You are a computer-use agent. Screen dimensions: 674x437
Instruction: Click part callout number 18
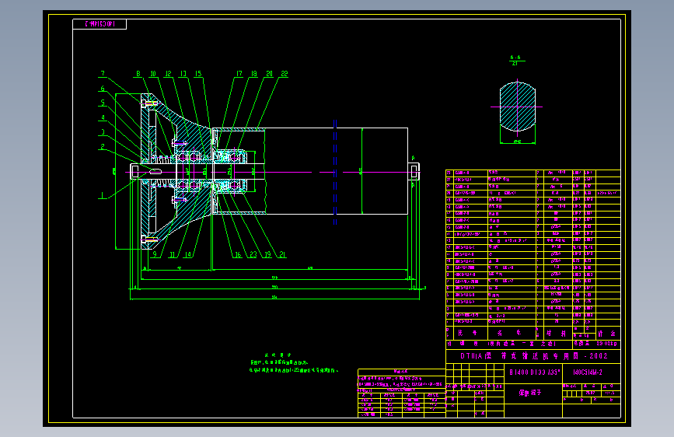(254, 74)
